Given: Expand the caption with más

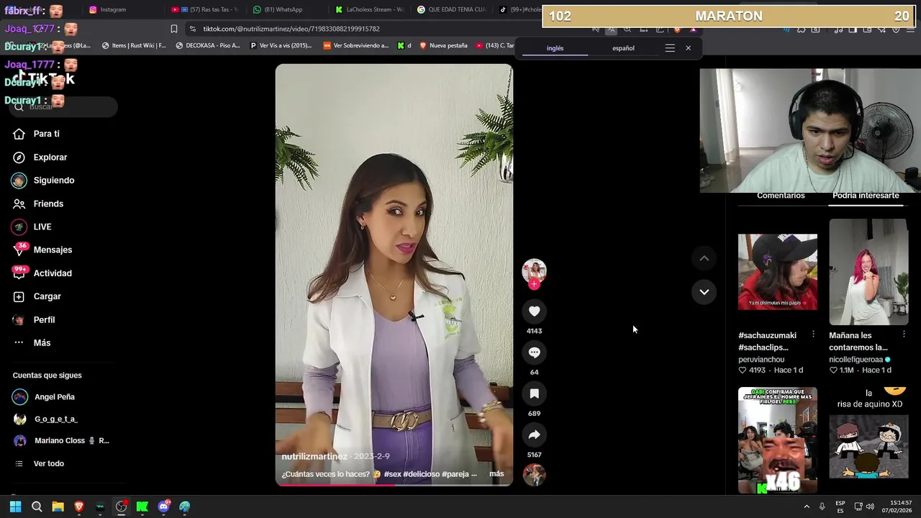Looking at the screenshot, I should (496, 474).
